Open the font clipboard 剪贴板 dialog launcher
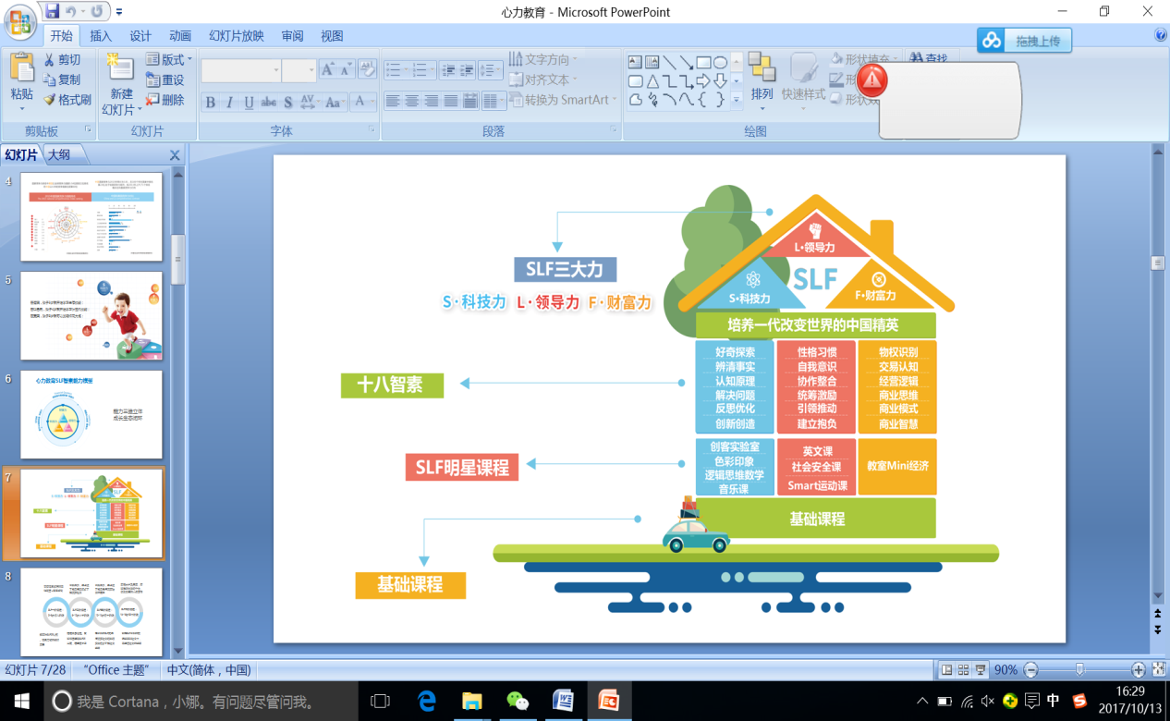 pos(89,130)
